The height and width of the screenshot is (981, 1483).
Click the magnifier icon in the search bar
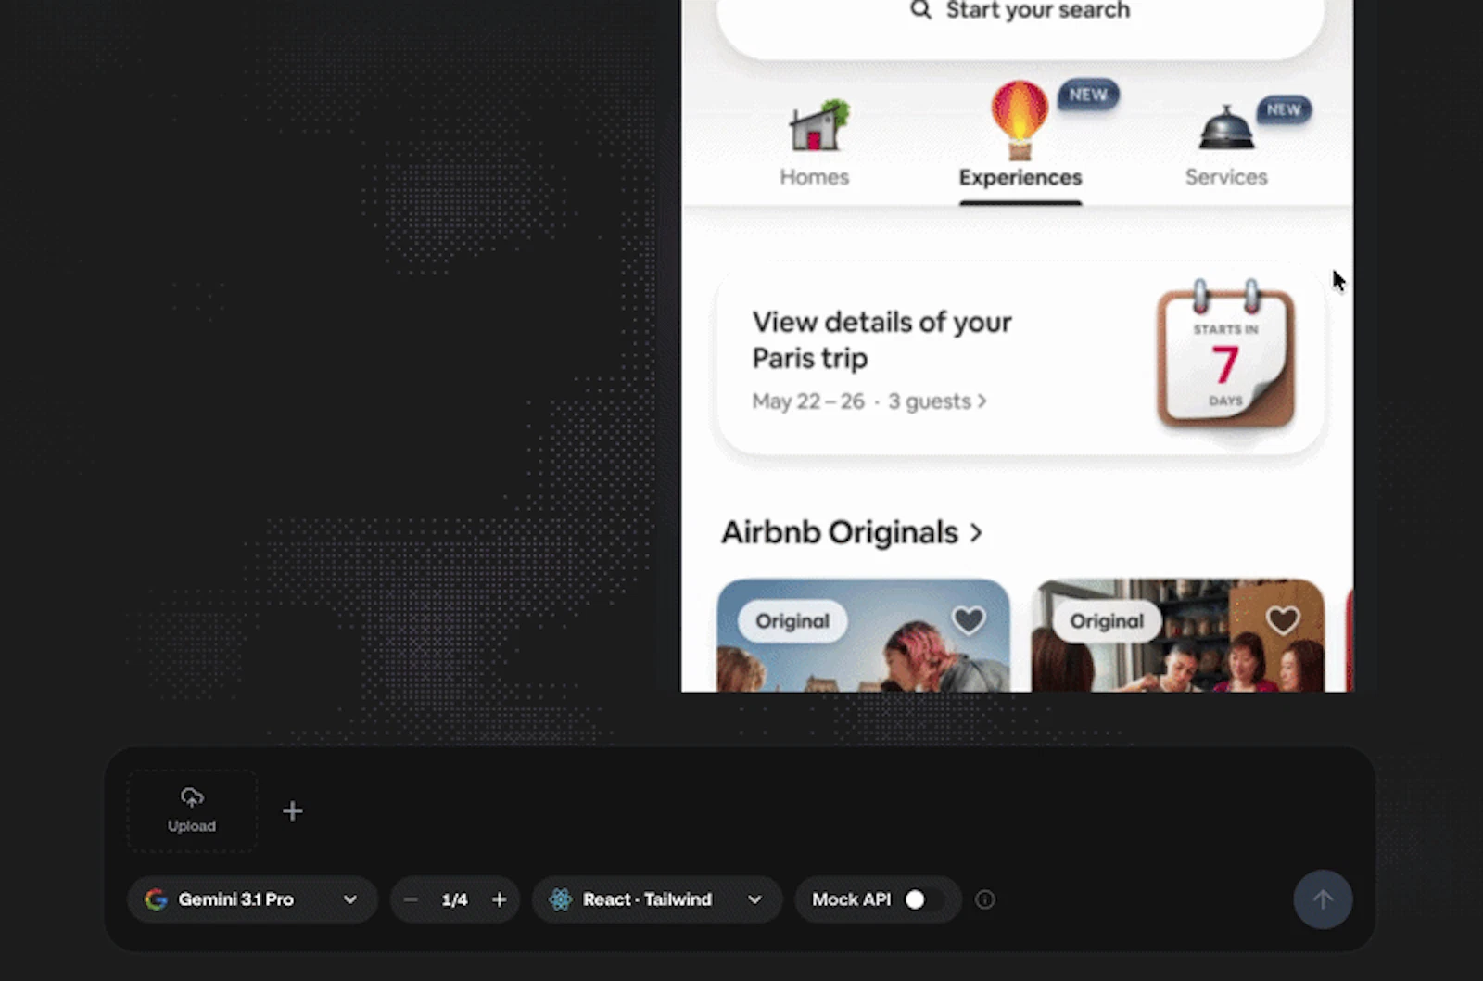tap(920, 10)
